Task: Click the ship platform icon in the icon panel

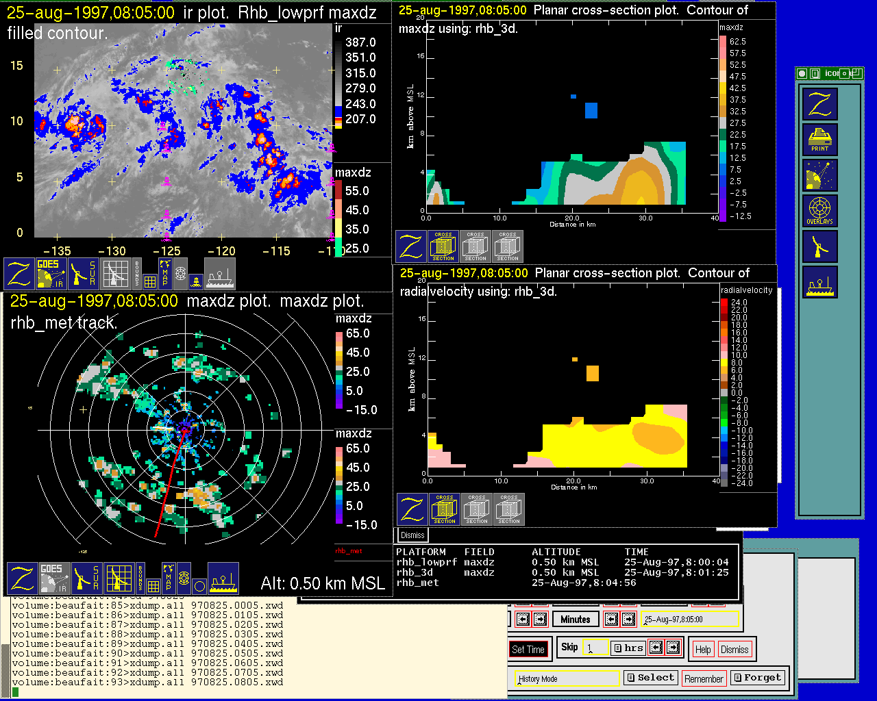Action: coord(819,282)
